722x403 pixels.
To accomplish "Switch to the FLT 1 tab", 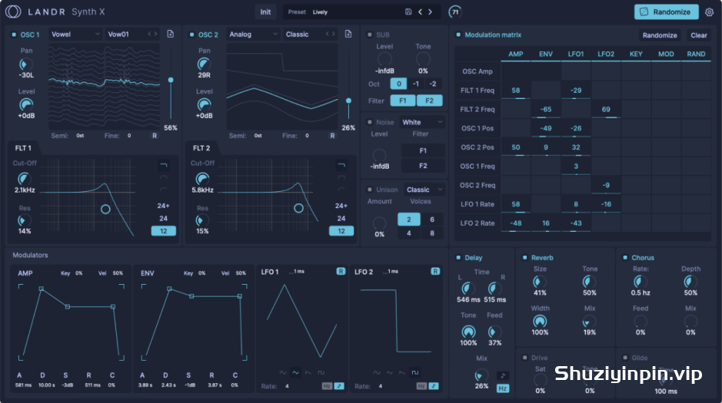I will [23, 148].
